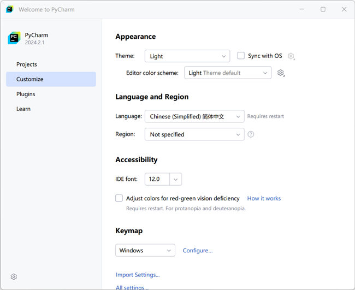This screenshot has width=355, height=290.
Task: Click How it works link
Action: [x=264, y=198]
